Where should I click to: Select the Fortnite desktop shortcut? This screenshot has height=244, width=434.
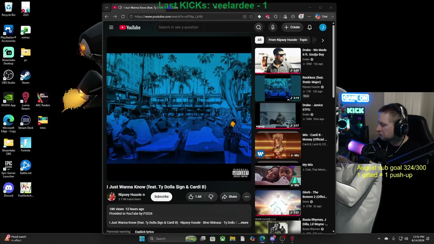click(25, 145)
